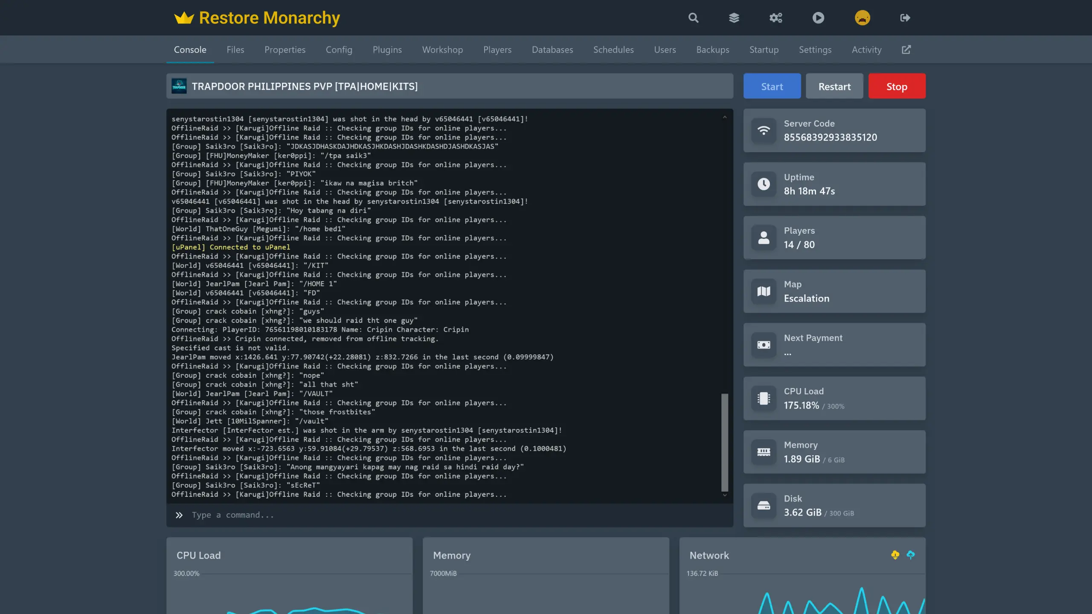This screenshot has height=614, width=1092.
Task: Click the red Stop button
Action: (897, 86)
